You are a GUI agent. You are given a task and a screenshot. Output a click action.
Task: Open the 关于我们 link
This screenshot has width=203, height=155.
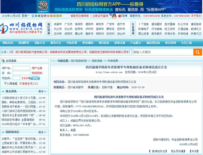point(196,16)
